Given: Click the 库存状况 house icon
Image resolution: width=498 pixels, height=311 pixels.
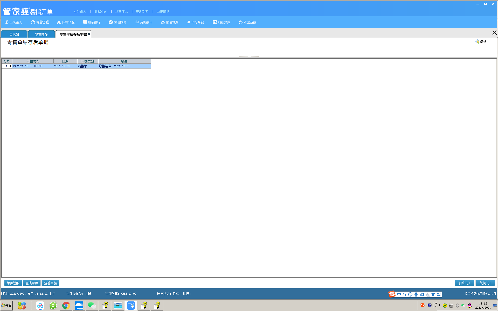Looking at the screenshot, I should click(59, 22).
